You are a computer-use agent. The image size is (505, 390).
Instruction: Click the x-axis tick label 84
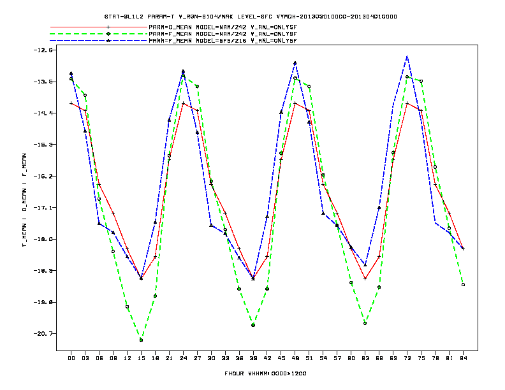(x=463, y=358)
